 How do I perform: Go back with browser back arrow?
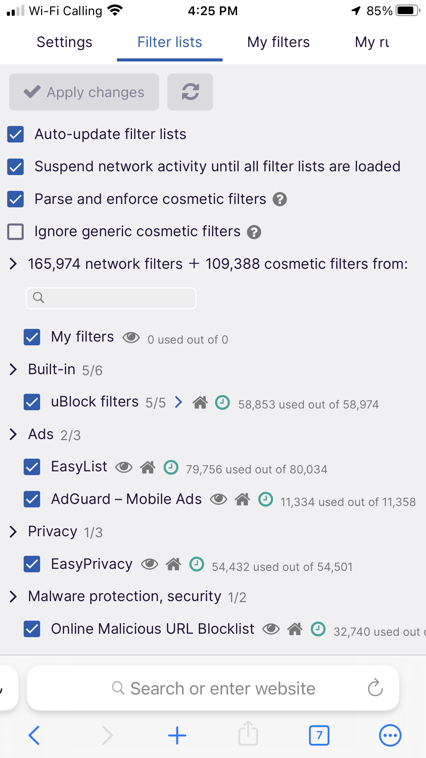click(34, 735)
